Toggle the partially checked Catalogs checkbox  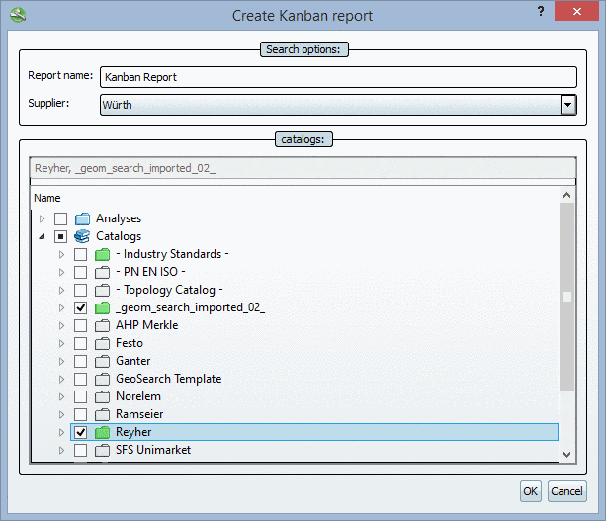[60, 236]
